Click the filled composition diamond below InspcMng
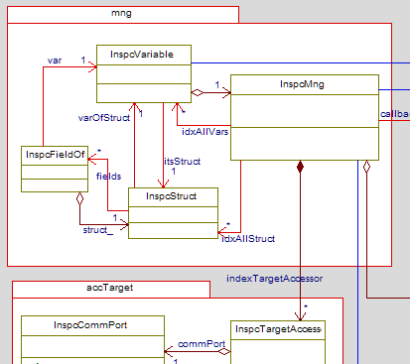 pos(300,167)
